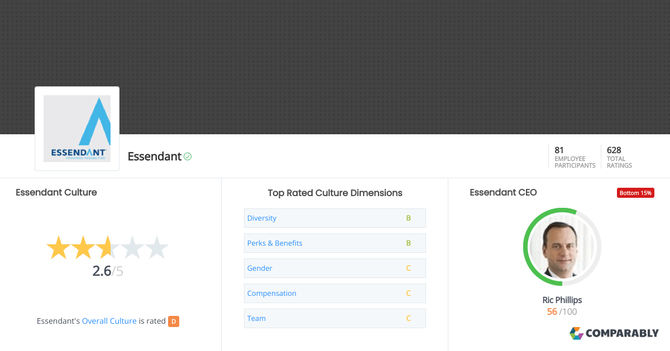Open the Compensation culture dimension
Screen dimensions: 670x351
[335, 293]
